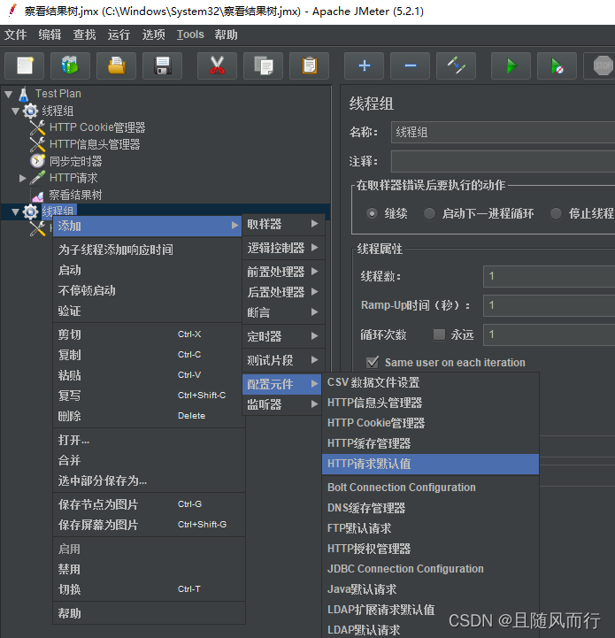This screenshot has width=615, height=638.
Task: Open the Tools menu
Action: pos(190,35)
